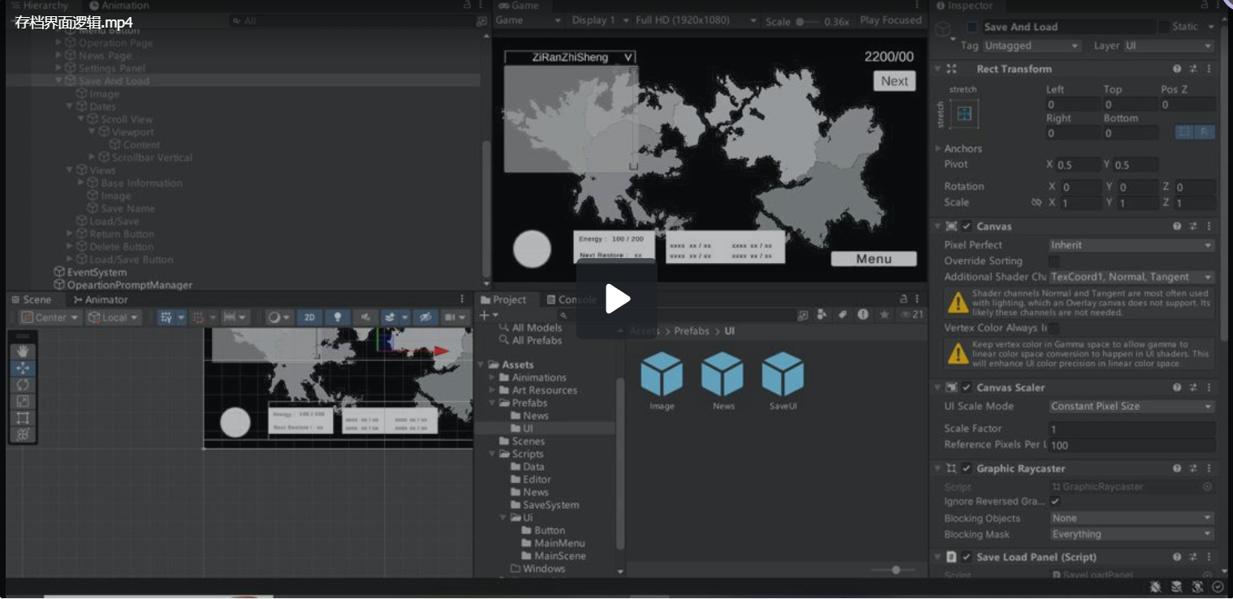Click the anchor preset stretch icon
Screen dimensions: 1233x599
(964, 114)
